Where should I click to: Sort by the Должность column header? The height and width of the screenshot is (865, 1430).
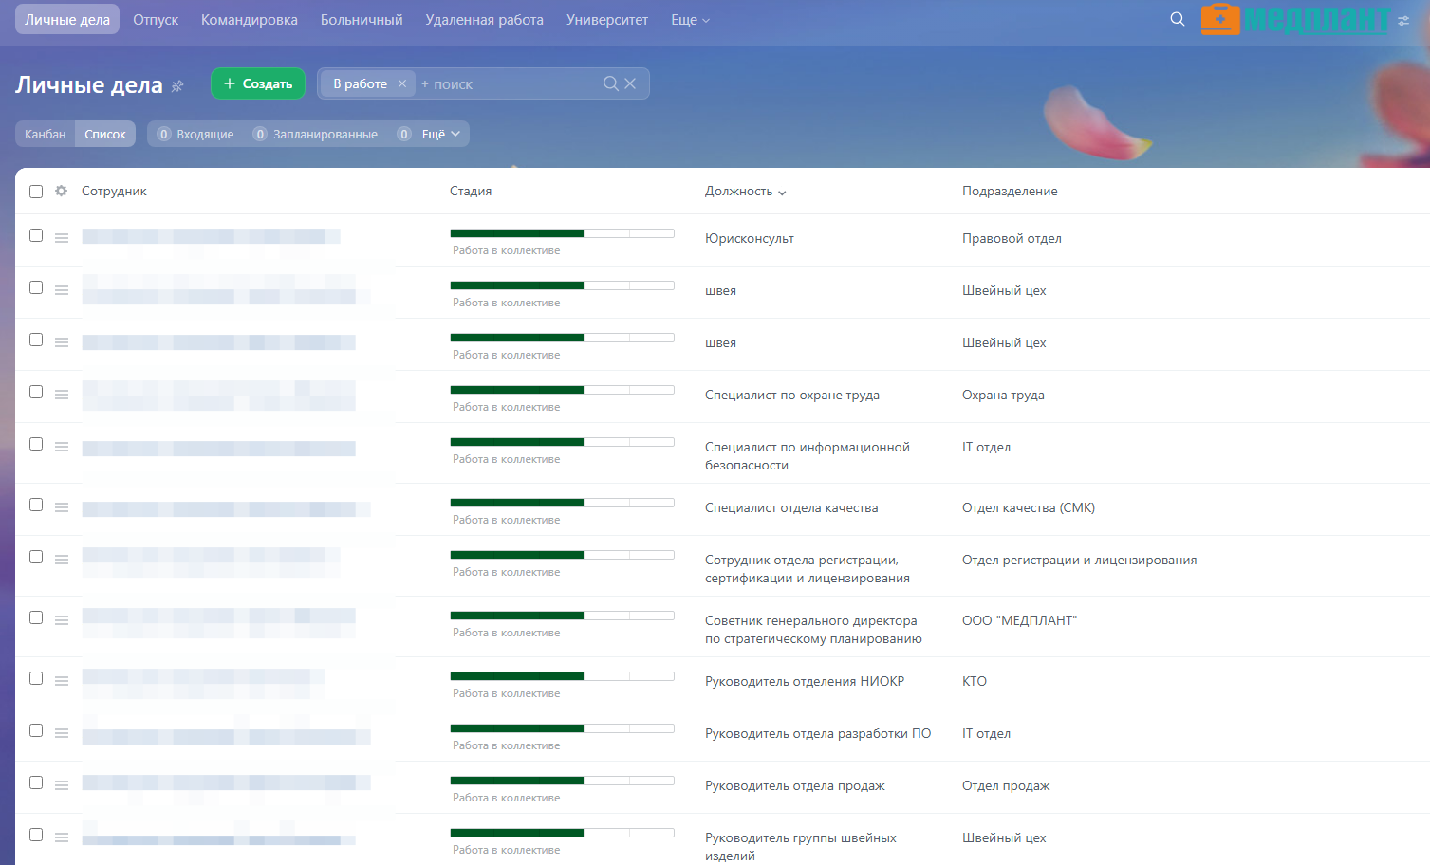745,191
